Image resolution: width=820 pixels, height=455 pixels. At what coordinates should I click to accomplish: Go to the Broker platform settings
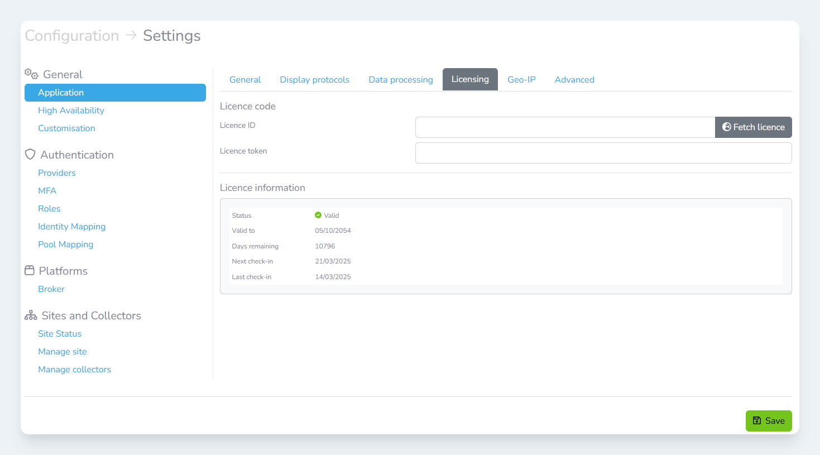click(51, 289)
